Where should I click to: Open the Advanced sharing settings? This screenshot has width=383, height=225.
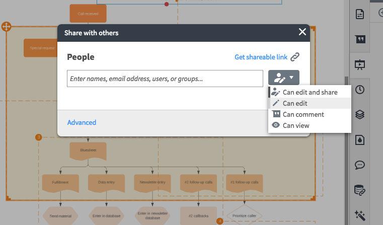pyautogui.click(x=82, y=122)
